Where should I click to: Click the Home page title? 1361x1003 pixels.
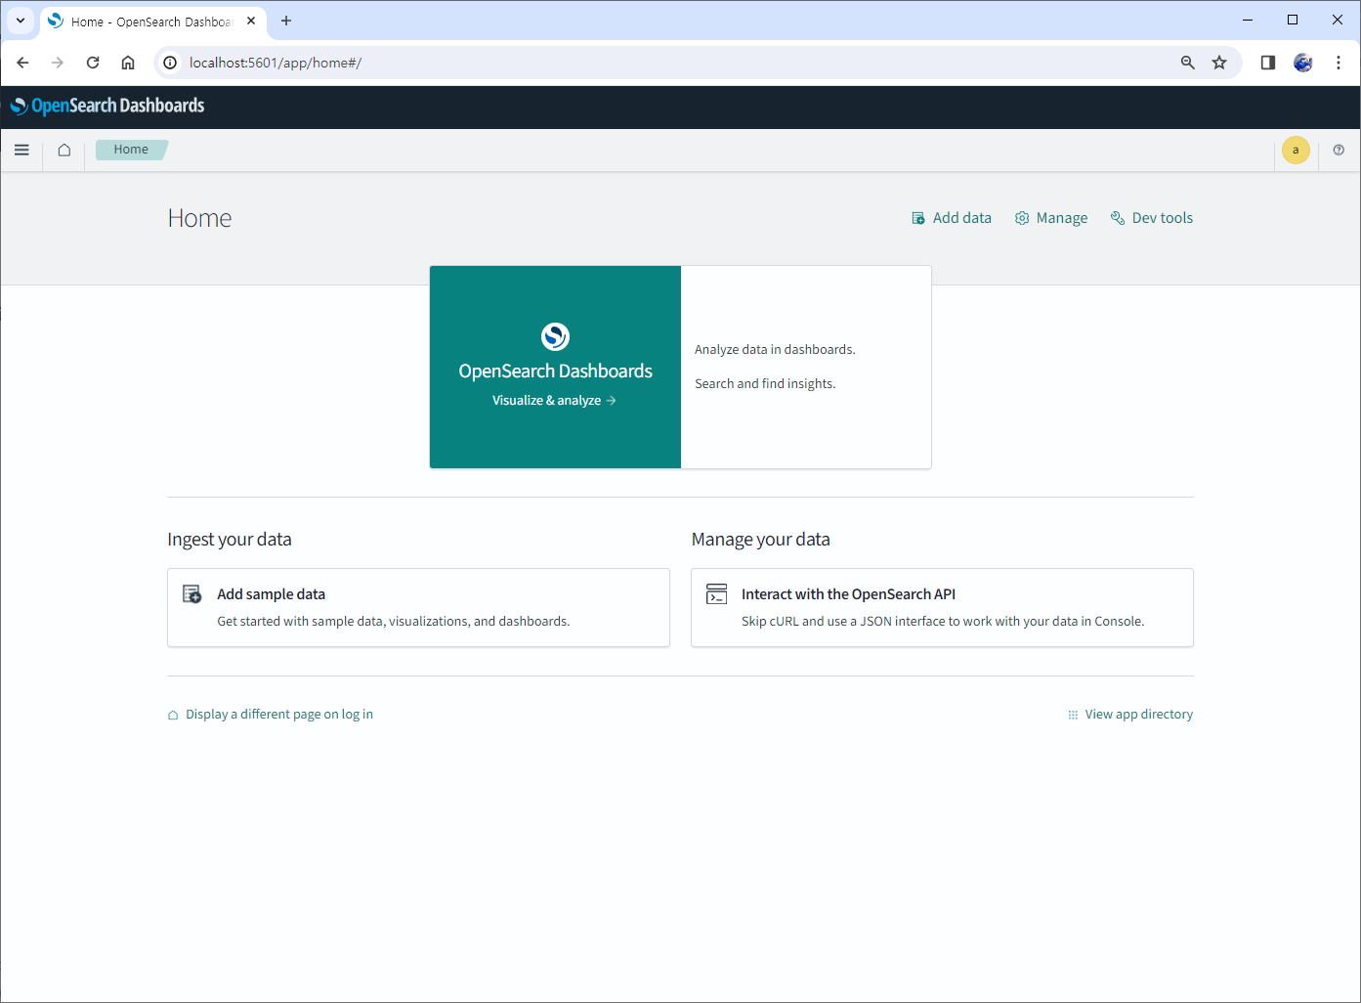(199, 218)
